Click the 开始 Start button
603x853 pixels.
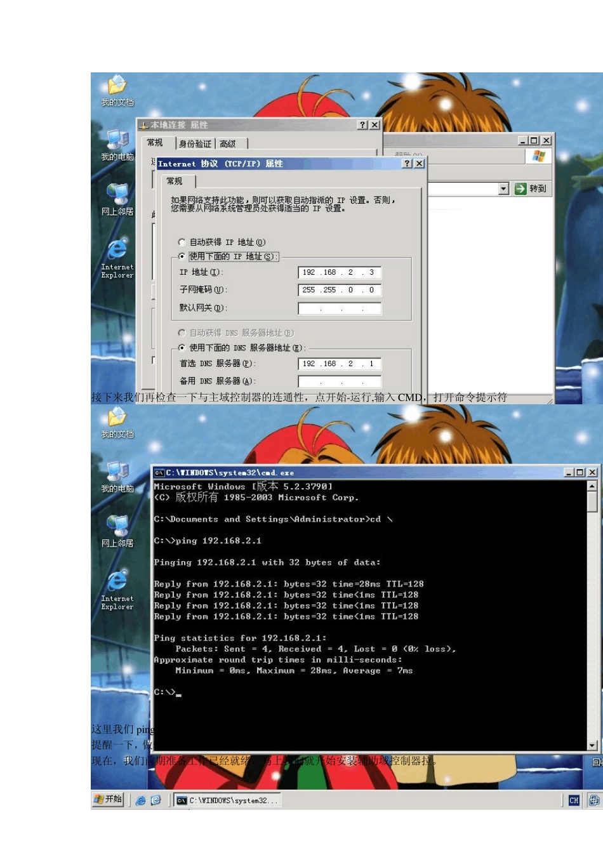[108, 800]
